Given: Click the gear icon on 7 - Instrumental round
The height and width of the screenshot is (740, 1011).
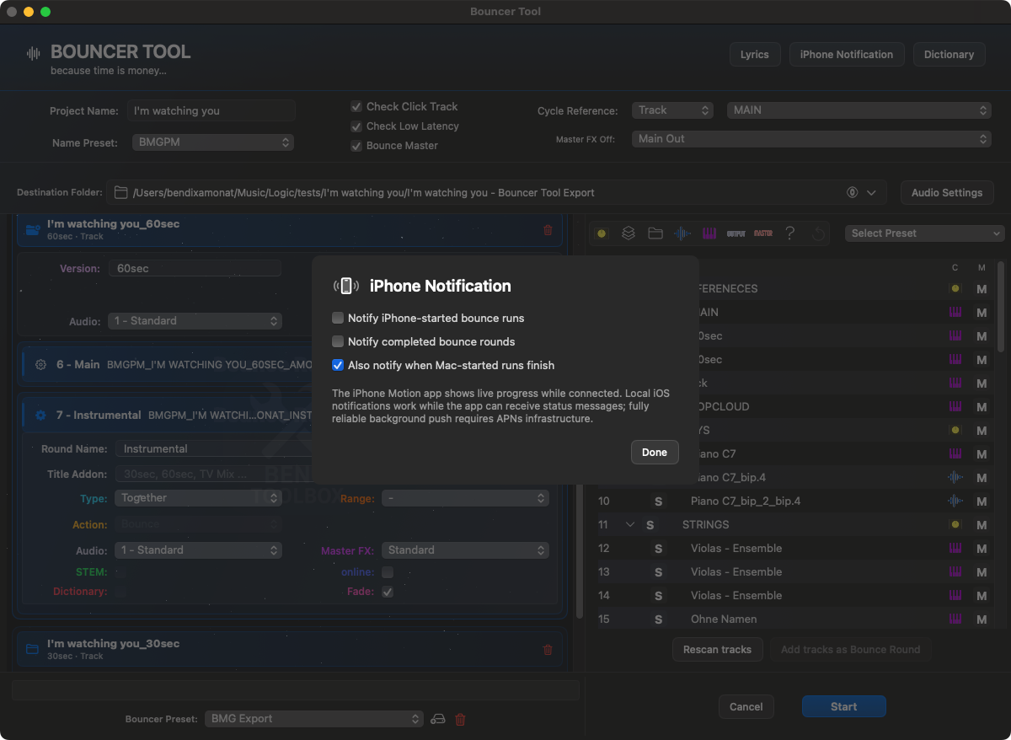Looking at the screenshot, I should click(x=40, y=416).
